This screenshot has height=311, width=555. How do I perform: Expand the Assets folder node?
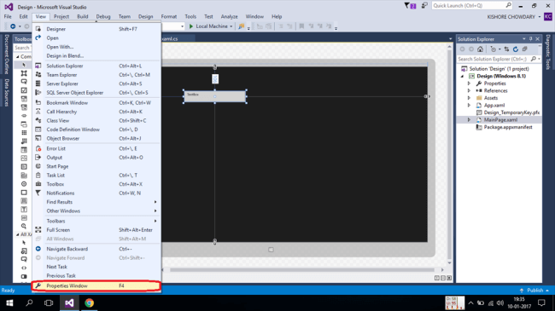(470, 98)
